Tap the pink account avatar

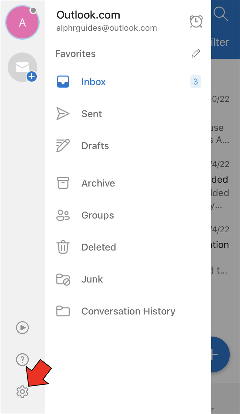pyautogui.click(x=22, y=22)
